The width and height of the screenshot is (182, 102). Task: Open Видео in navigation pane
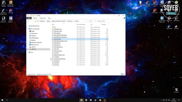pos(33,31)
